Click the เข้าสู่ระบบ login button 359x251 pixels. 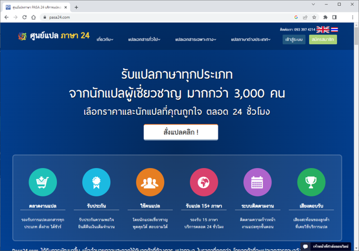click(x=294, y=40)
